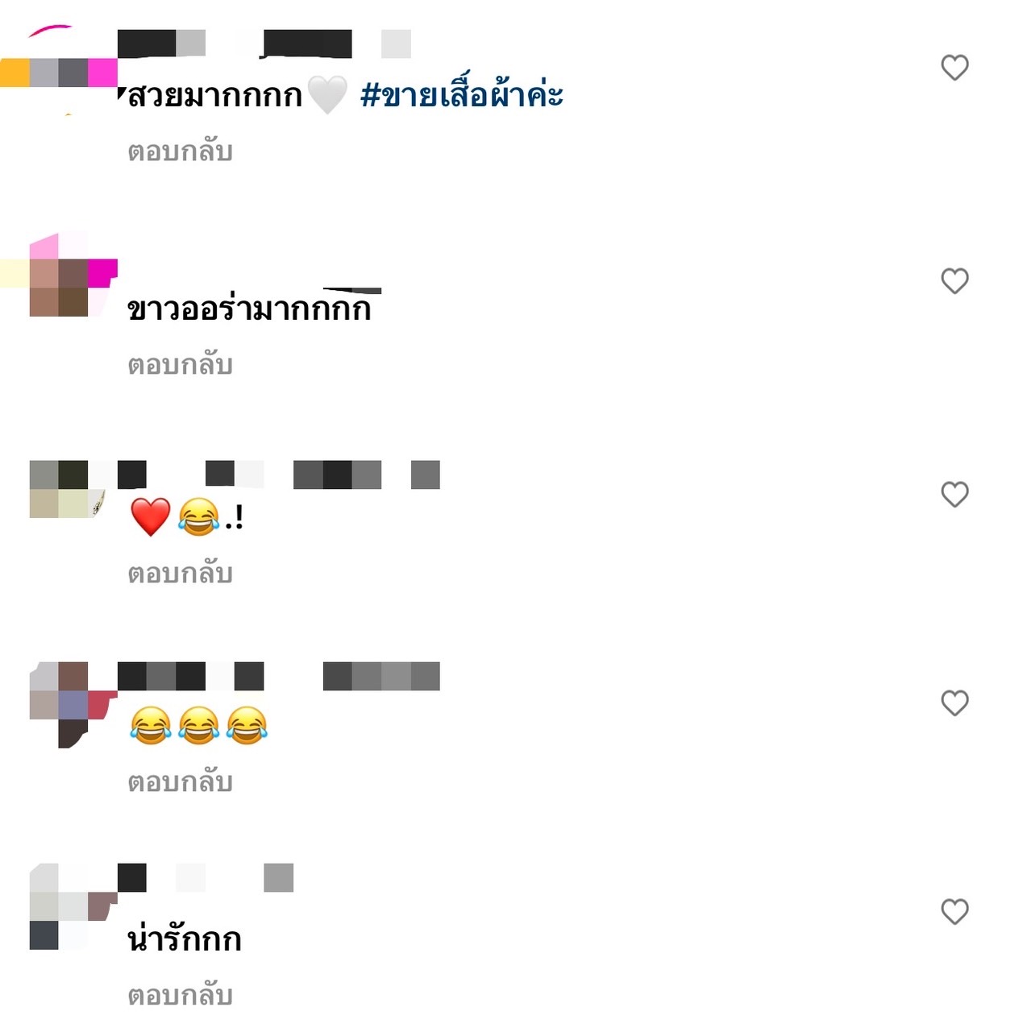Like the comment "ขาวออร่ามากกกกก"
This screenshot has height=1036, width=1027.
click(x=954, y=281)
